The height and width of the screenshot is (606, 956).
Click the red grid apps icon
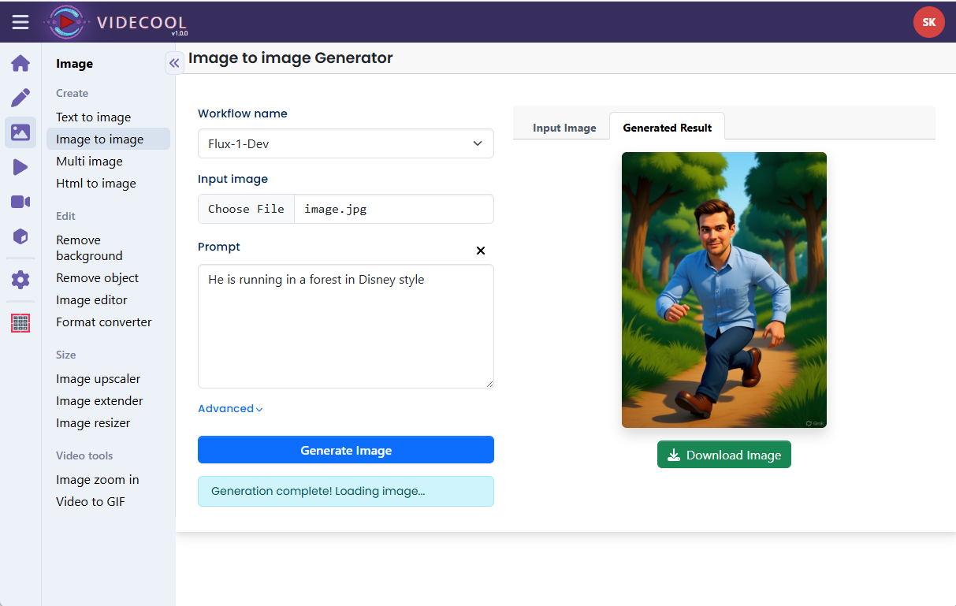20,323
